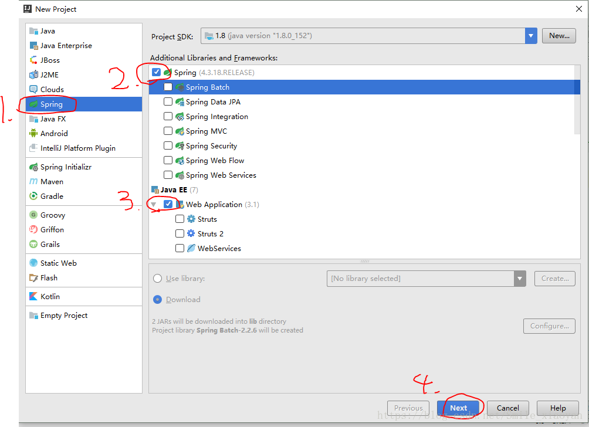Click the IntelliJ Platform Plugin icon
589x427 pixels.
33,148
